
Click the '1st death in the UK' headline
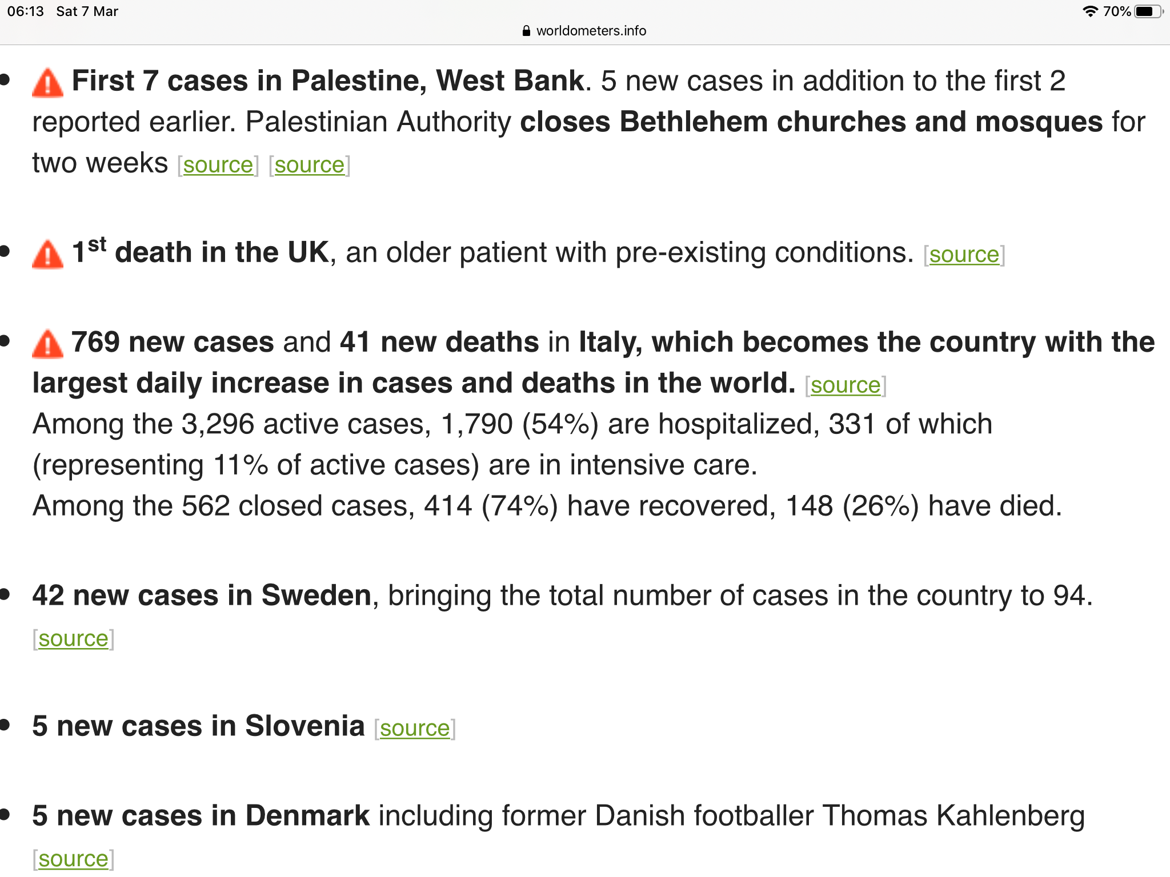click(x=201, y=252)
